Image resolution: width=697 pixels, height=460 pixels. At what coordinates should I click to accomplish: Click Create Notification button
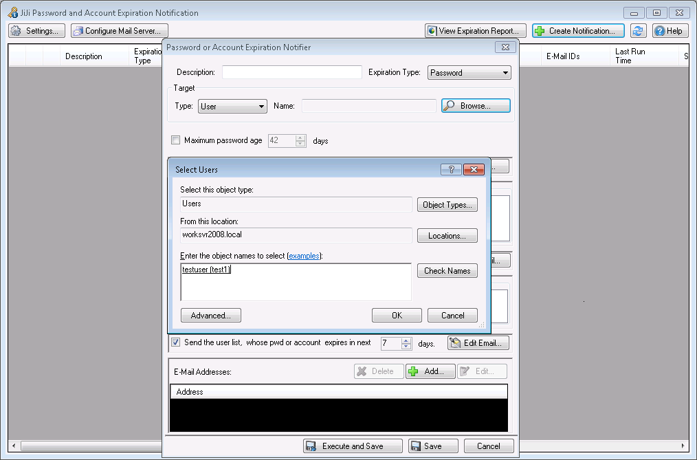coord(578,31)
